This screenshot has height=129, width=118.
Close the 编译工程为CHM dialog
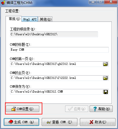coord(111,2)
